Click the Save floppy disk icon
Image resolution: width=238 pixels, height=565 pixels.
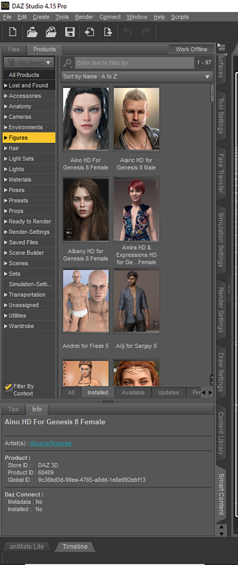(70, 32)
